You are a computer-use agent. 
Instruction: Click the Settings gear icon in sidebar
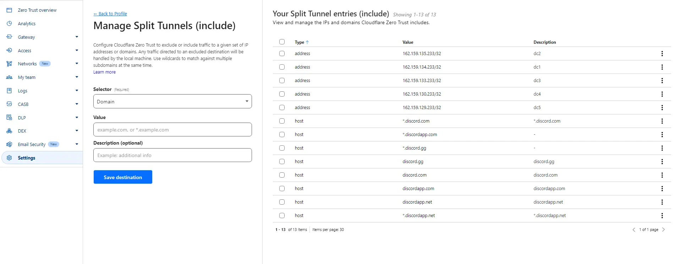pos(10,158)
